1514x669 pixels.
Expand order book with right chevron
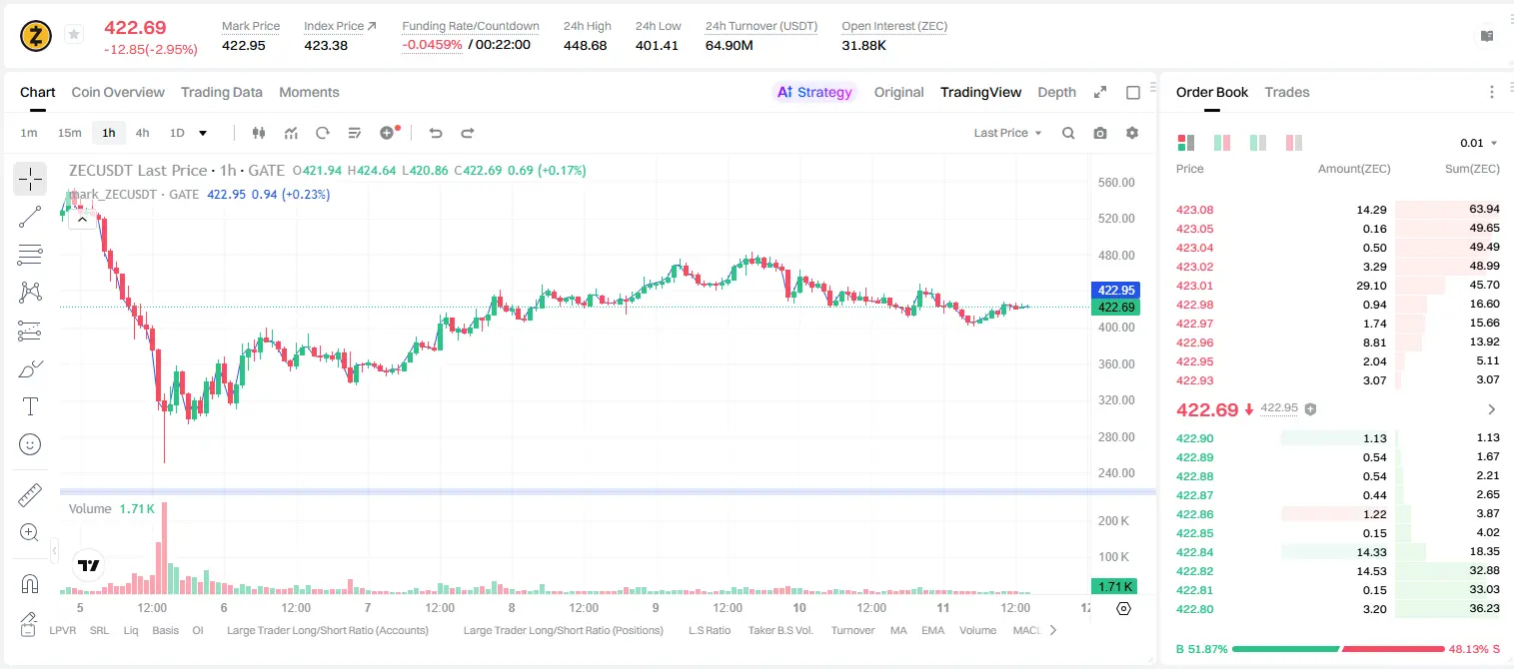pos(1492,409)
